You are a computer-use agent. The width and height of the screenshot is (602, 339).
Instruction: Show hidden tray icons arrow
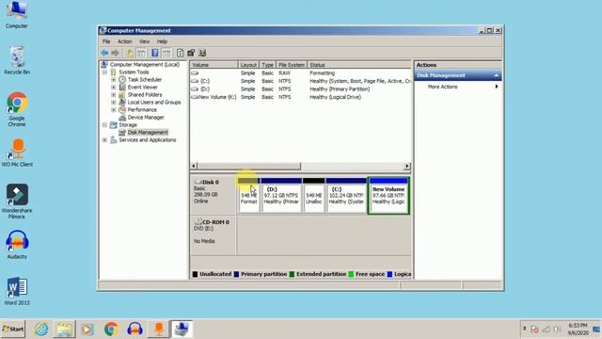pos(525,329)
